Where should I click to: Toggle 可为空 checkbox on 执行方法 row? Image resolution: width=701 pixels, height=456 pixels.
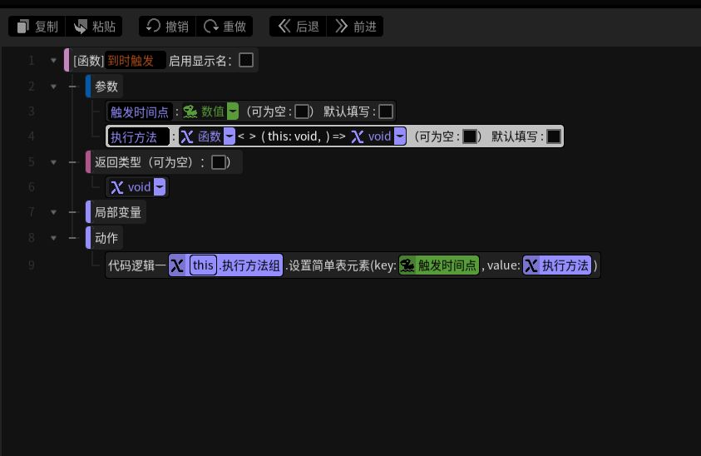[x=470, y=136]
